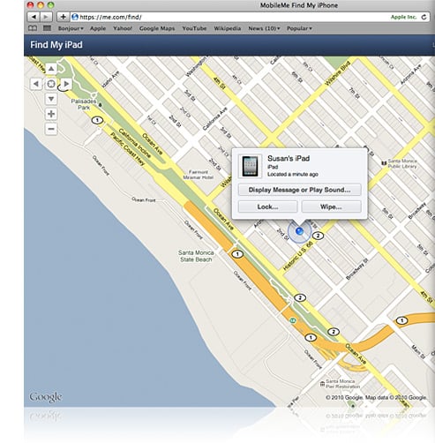Click the Wipe... button
Screen dimensions: 435x443
[332, 206]
